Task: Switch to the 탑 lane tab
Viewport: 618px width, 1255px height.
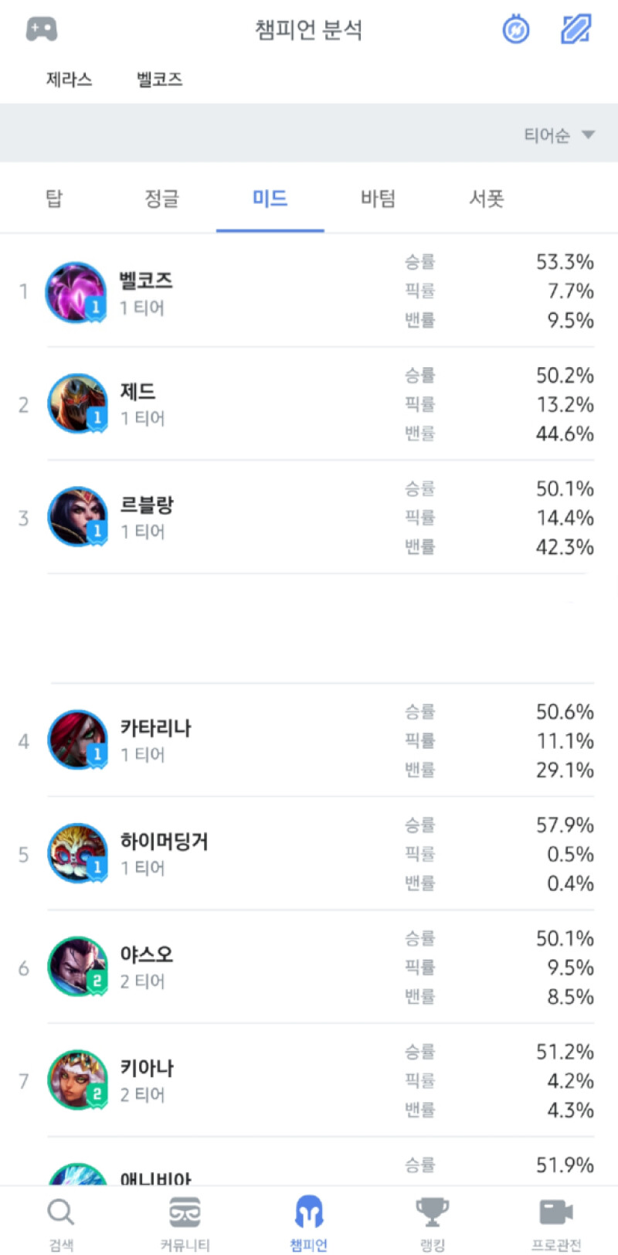Action: pyautogui.click(x=54, y=199)
